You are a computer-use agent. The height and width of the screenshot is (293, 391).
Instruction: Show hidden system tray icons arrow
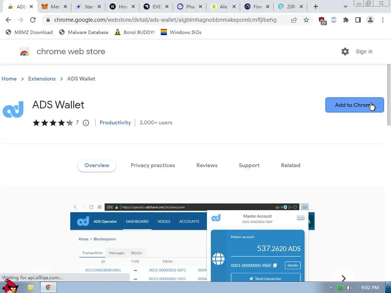(x=331, y=288)
